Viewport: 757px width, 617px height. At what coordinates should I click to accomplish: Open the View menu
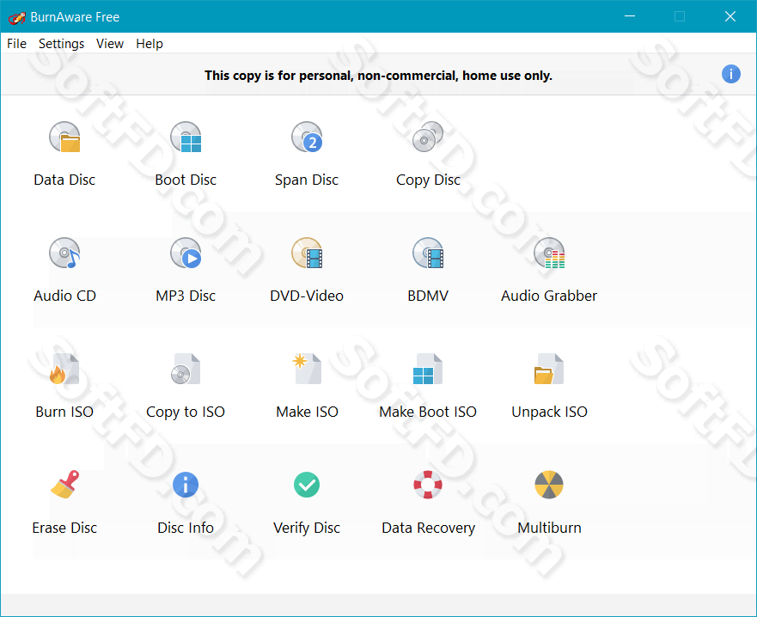coord(110,44)
